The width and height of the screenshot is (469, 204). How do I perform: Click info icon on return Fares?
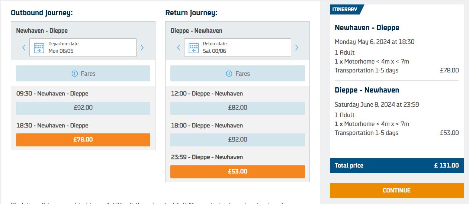pyautogui.click(x=229, y=74)
